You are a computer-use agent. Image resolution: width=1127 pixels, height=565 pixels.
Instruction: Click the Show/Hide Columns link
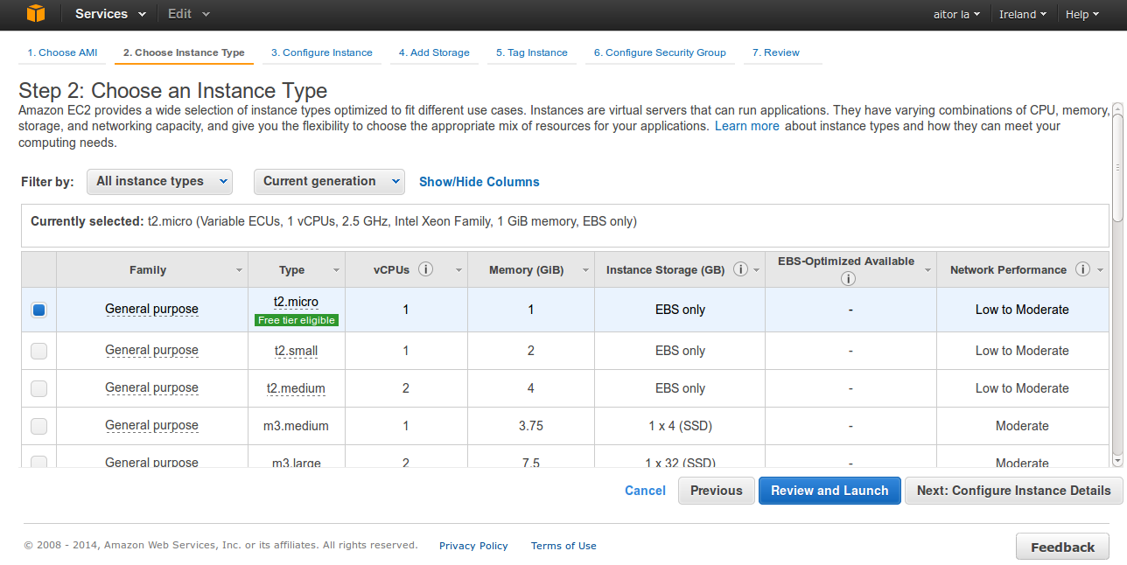(479, 182)
